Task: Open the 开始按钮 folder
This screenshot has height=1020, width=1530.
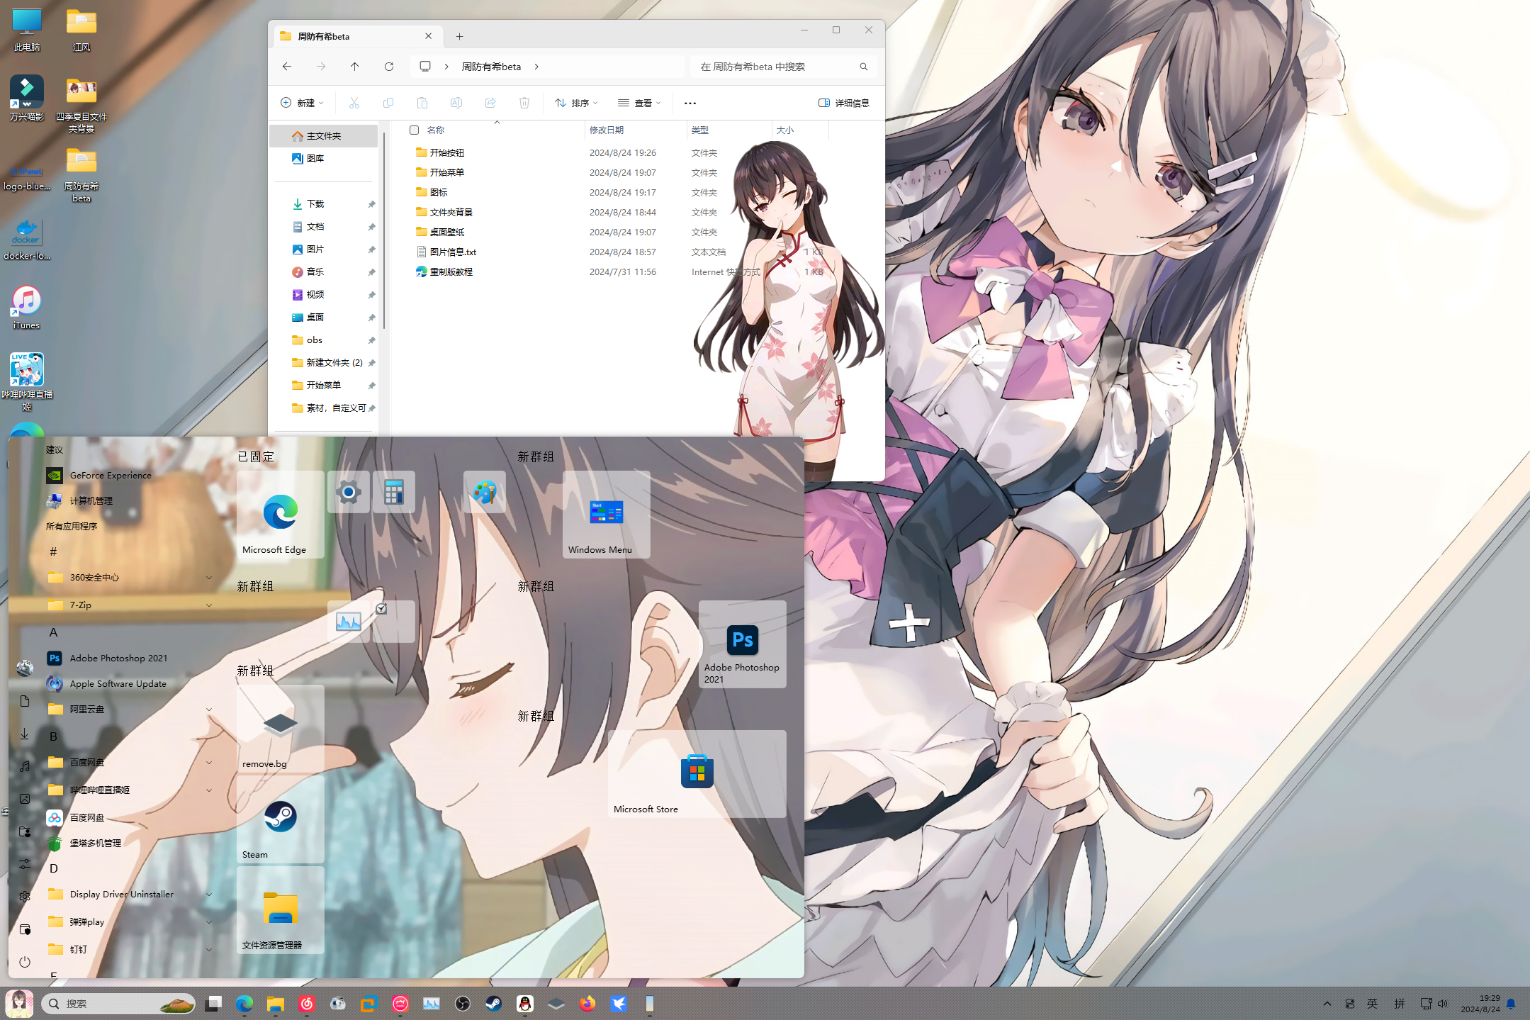Action: click(446, 153)
